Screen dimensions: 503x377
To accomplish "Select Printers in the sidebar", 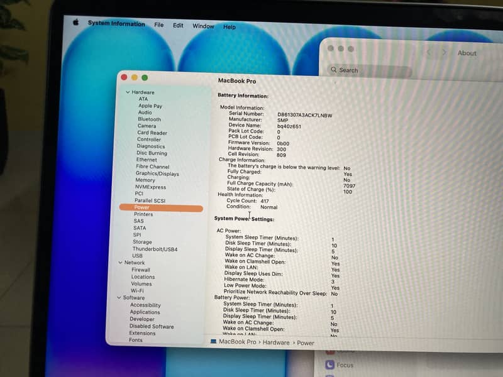I will point(143,214).
